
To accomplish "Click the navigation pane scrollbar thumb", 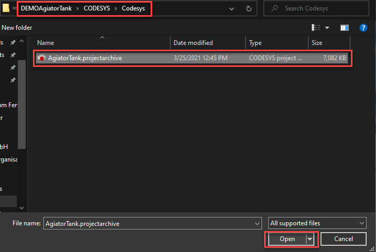I will click(21, 104).
